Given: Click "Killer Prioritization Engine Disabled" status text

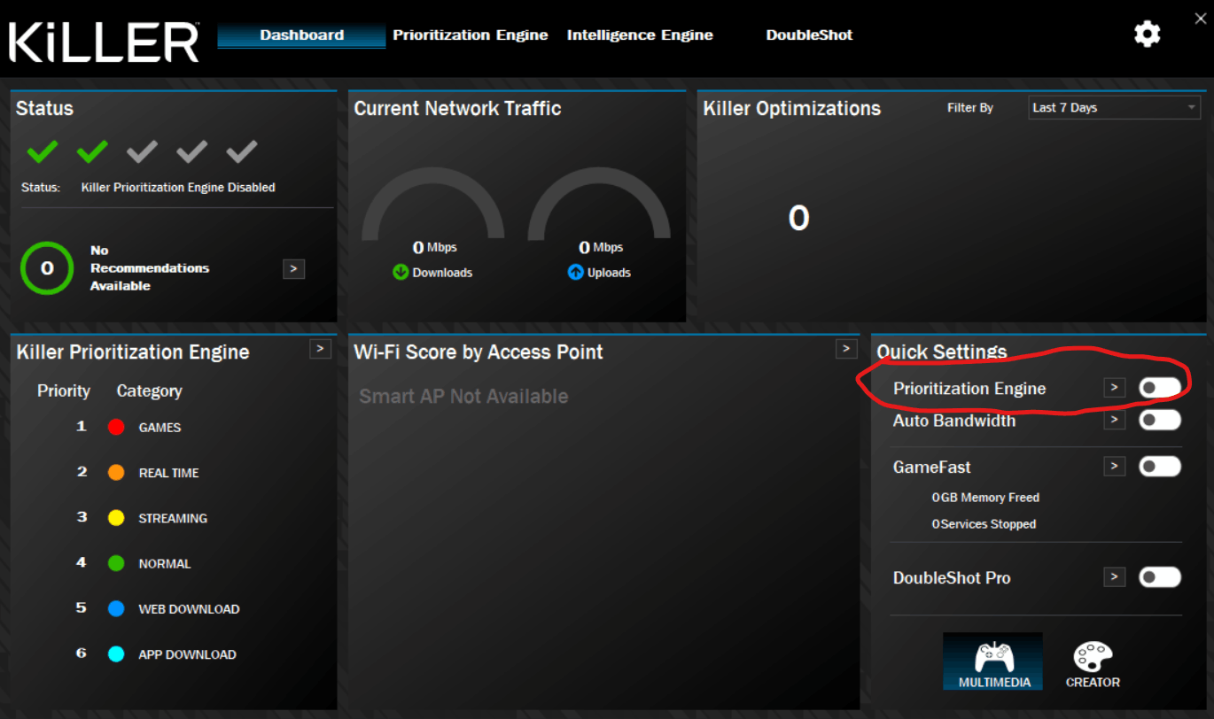Looking at the screenshot, I should [178, 188].
